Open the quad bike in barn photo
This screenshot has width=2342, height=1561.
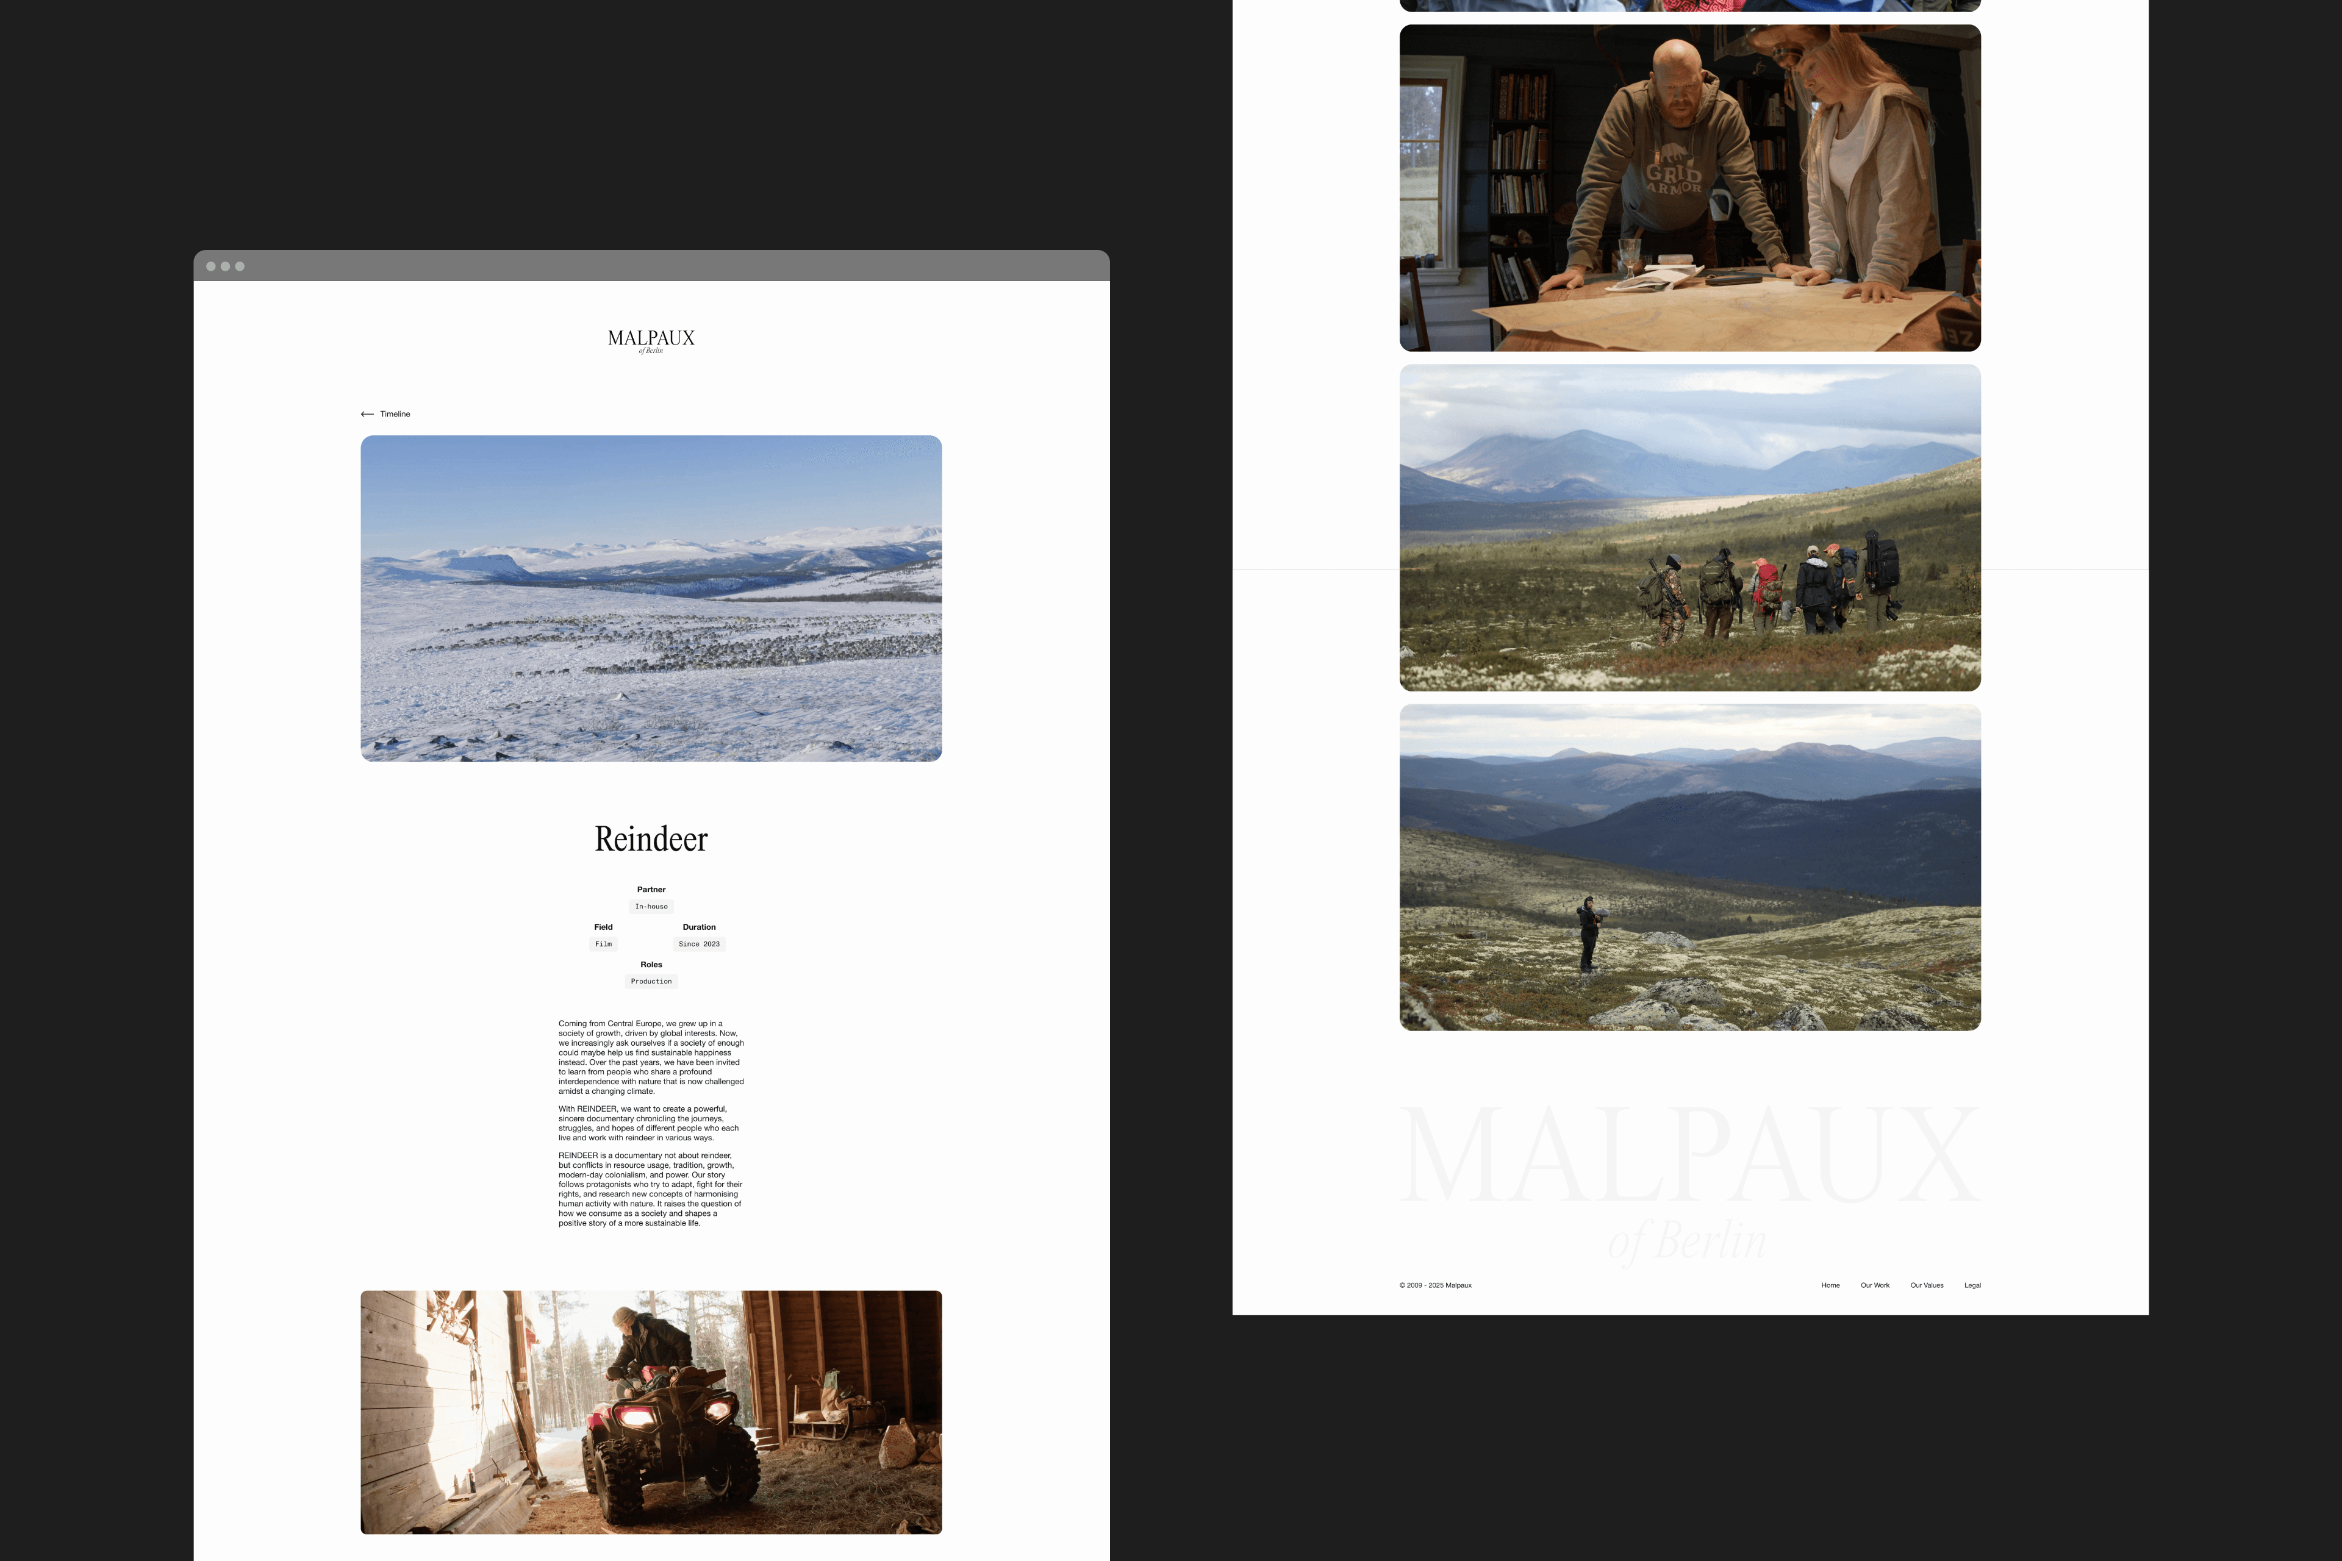(x=651, y=1412)
